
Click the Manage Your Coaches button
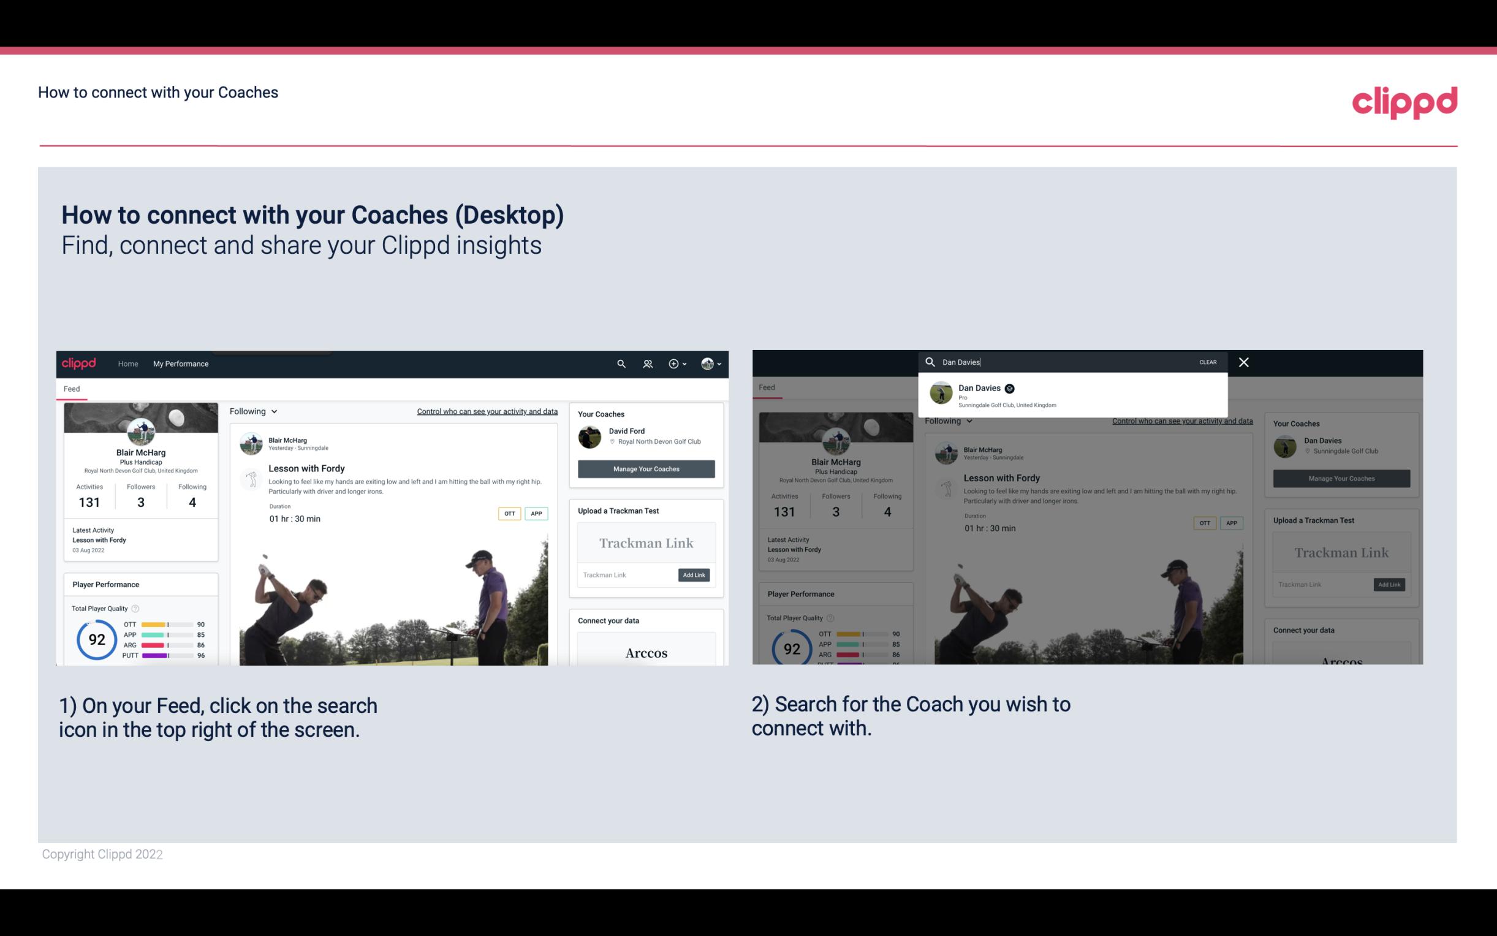[645, 469]
